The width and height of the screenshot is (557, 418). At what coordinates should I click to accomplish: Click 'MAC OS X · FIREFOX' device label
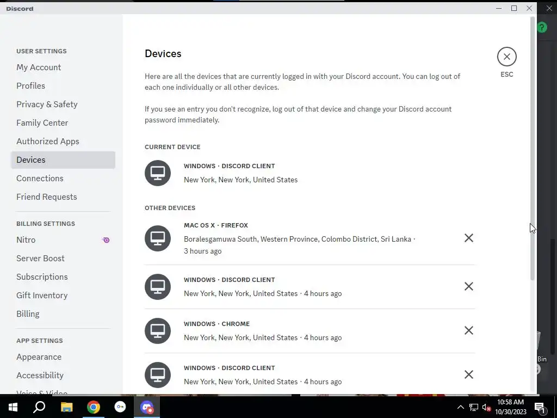click(216, 225)
